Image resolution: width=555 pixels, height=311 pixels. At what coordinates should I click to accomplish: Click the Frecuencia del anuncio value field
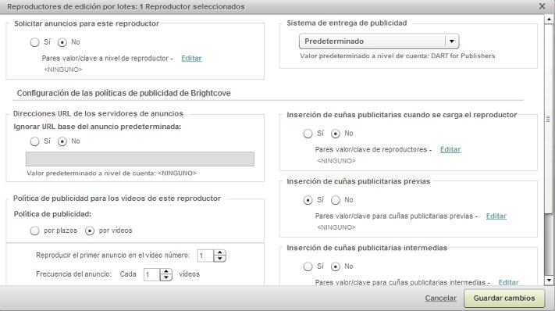pos(151,274)
